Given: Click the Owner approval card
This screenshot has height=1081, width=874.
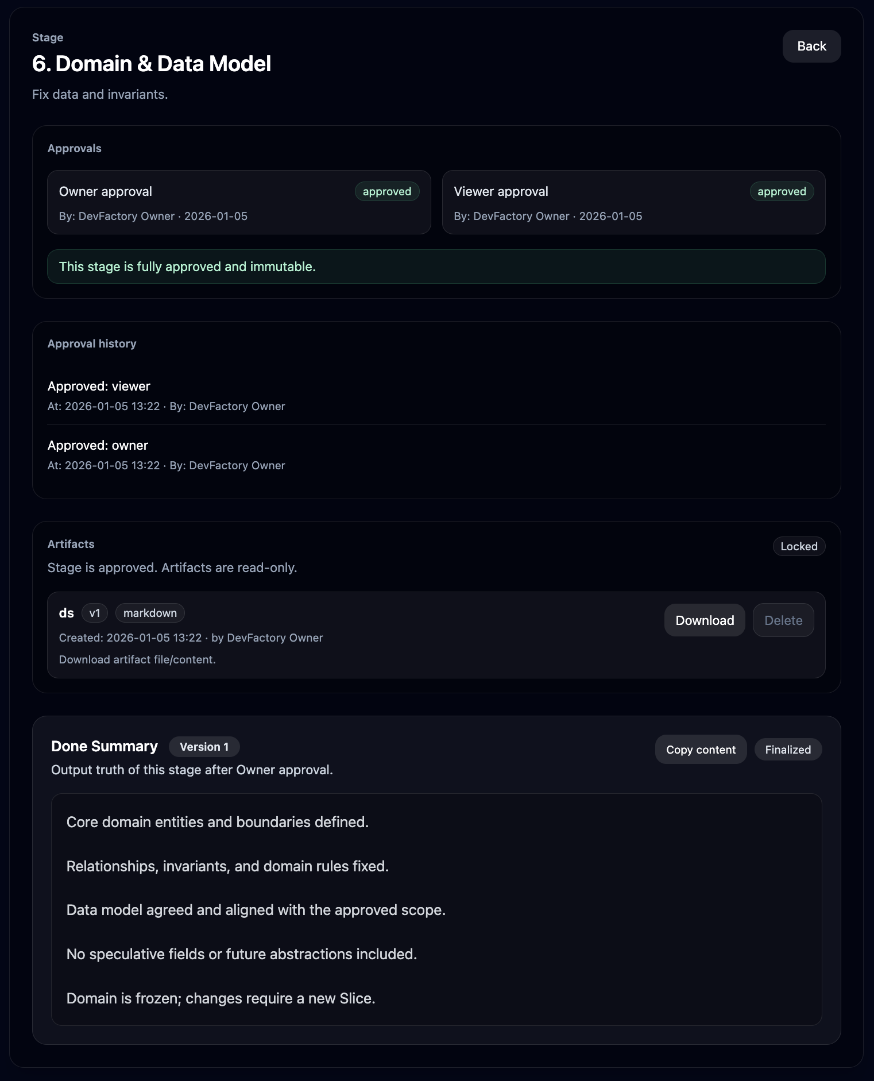Looking at the screenshot, I should tap(238, 202).
